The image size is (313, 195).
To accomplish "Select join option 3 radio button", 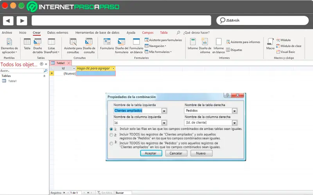I will coord(111,144).
